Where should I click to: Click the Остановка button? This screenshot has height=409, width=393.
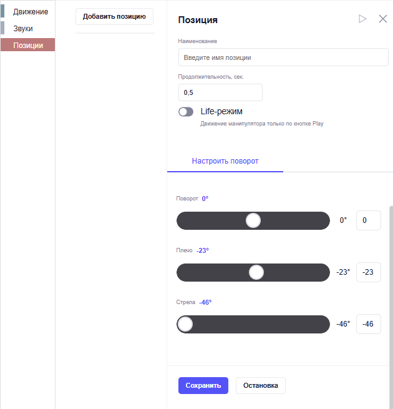click(261, 385)
